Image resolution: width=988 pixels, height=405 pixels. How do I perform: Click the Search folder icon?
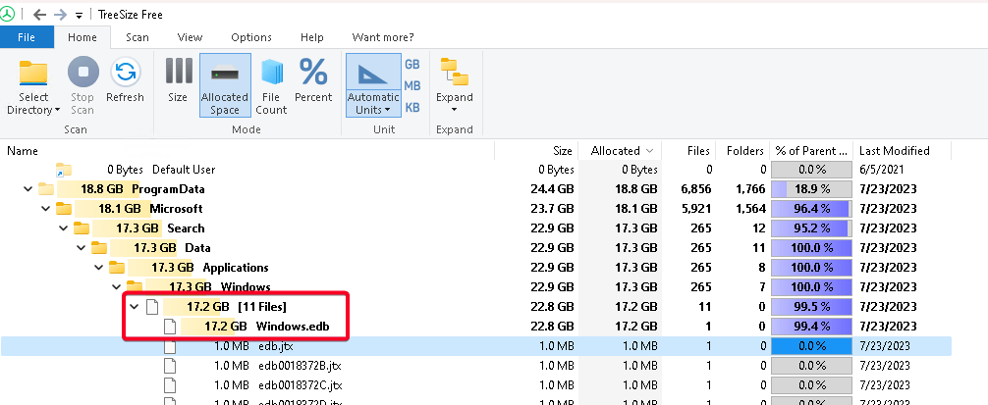point(82,228)
